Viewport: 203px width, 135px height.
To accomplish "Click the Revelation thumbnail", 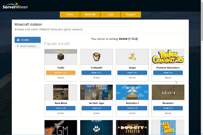I will click(x=168, y=92).
